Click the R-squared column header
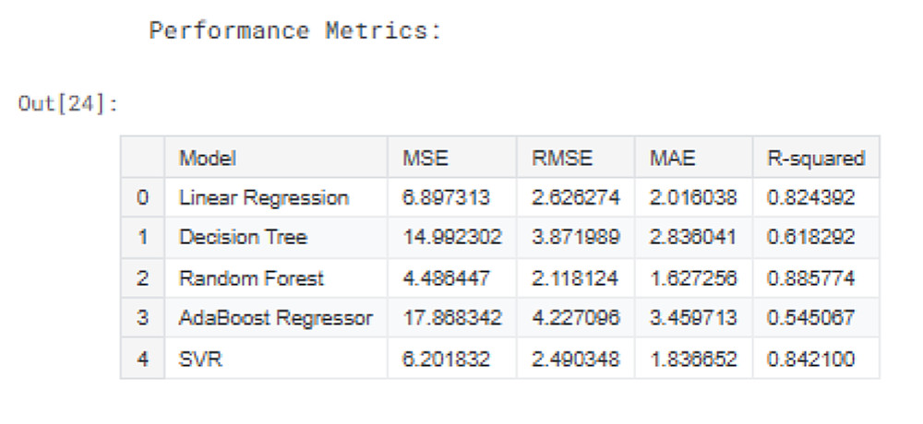 coord(816,159)
